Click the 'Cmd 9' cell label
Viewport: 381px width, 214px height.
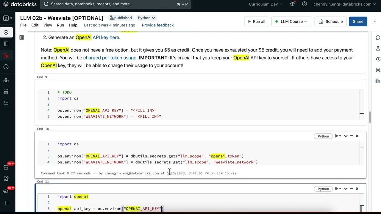click(42, 77)
